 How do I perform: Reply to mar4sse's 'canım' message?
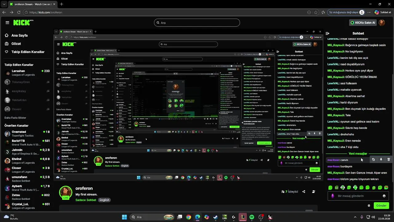pyautogui.click(x=373, y=160)
